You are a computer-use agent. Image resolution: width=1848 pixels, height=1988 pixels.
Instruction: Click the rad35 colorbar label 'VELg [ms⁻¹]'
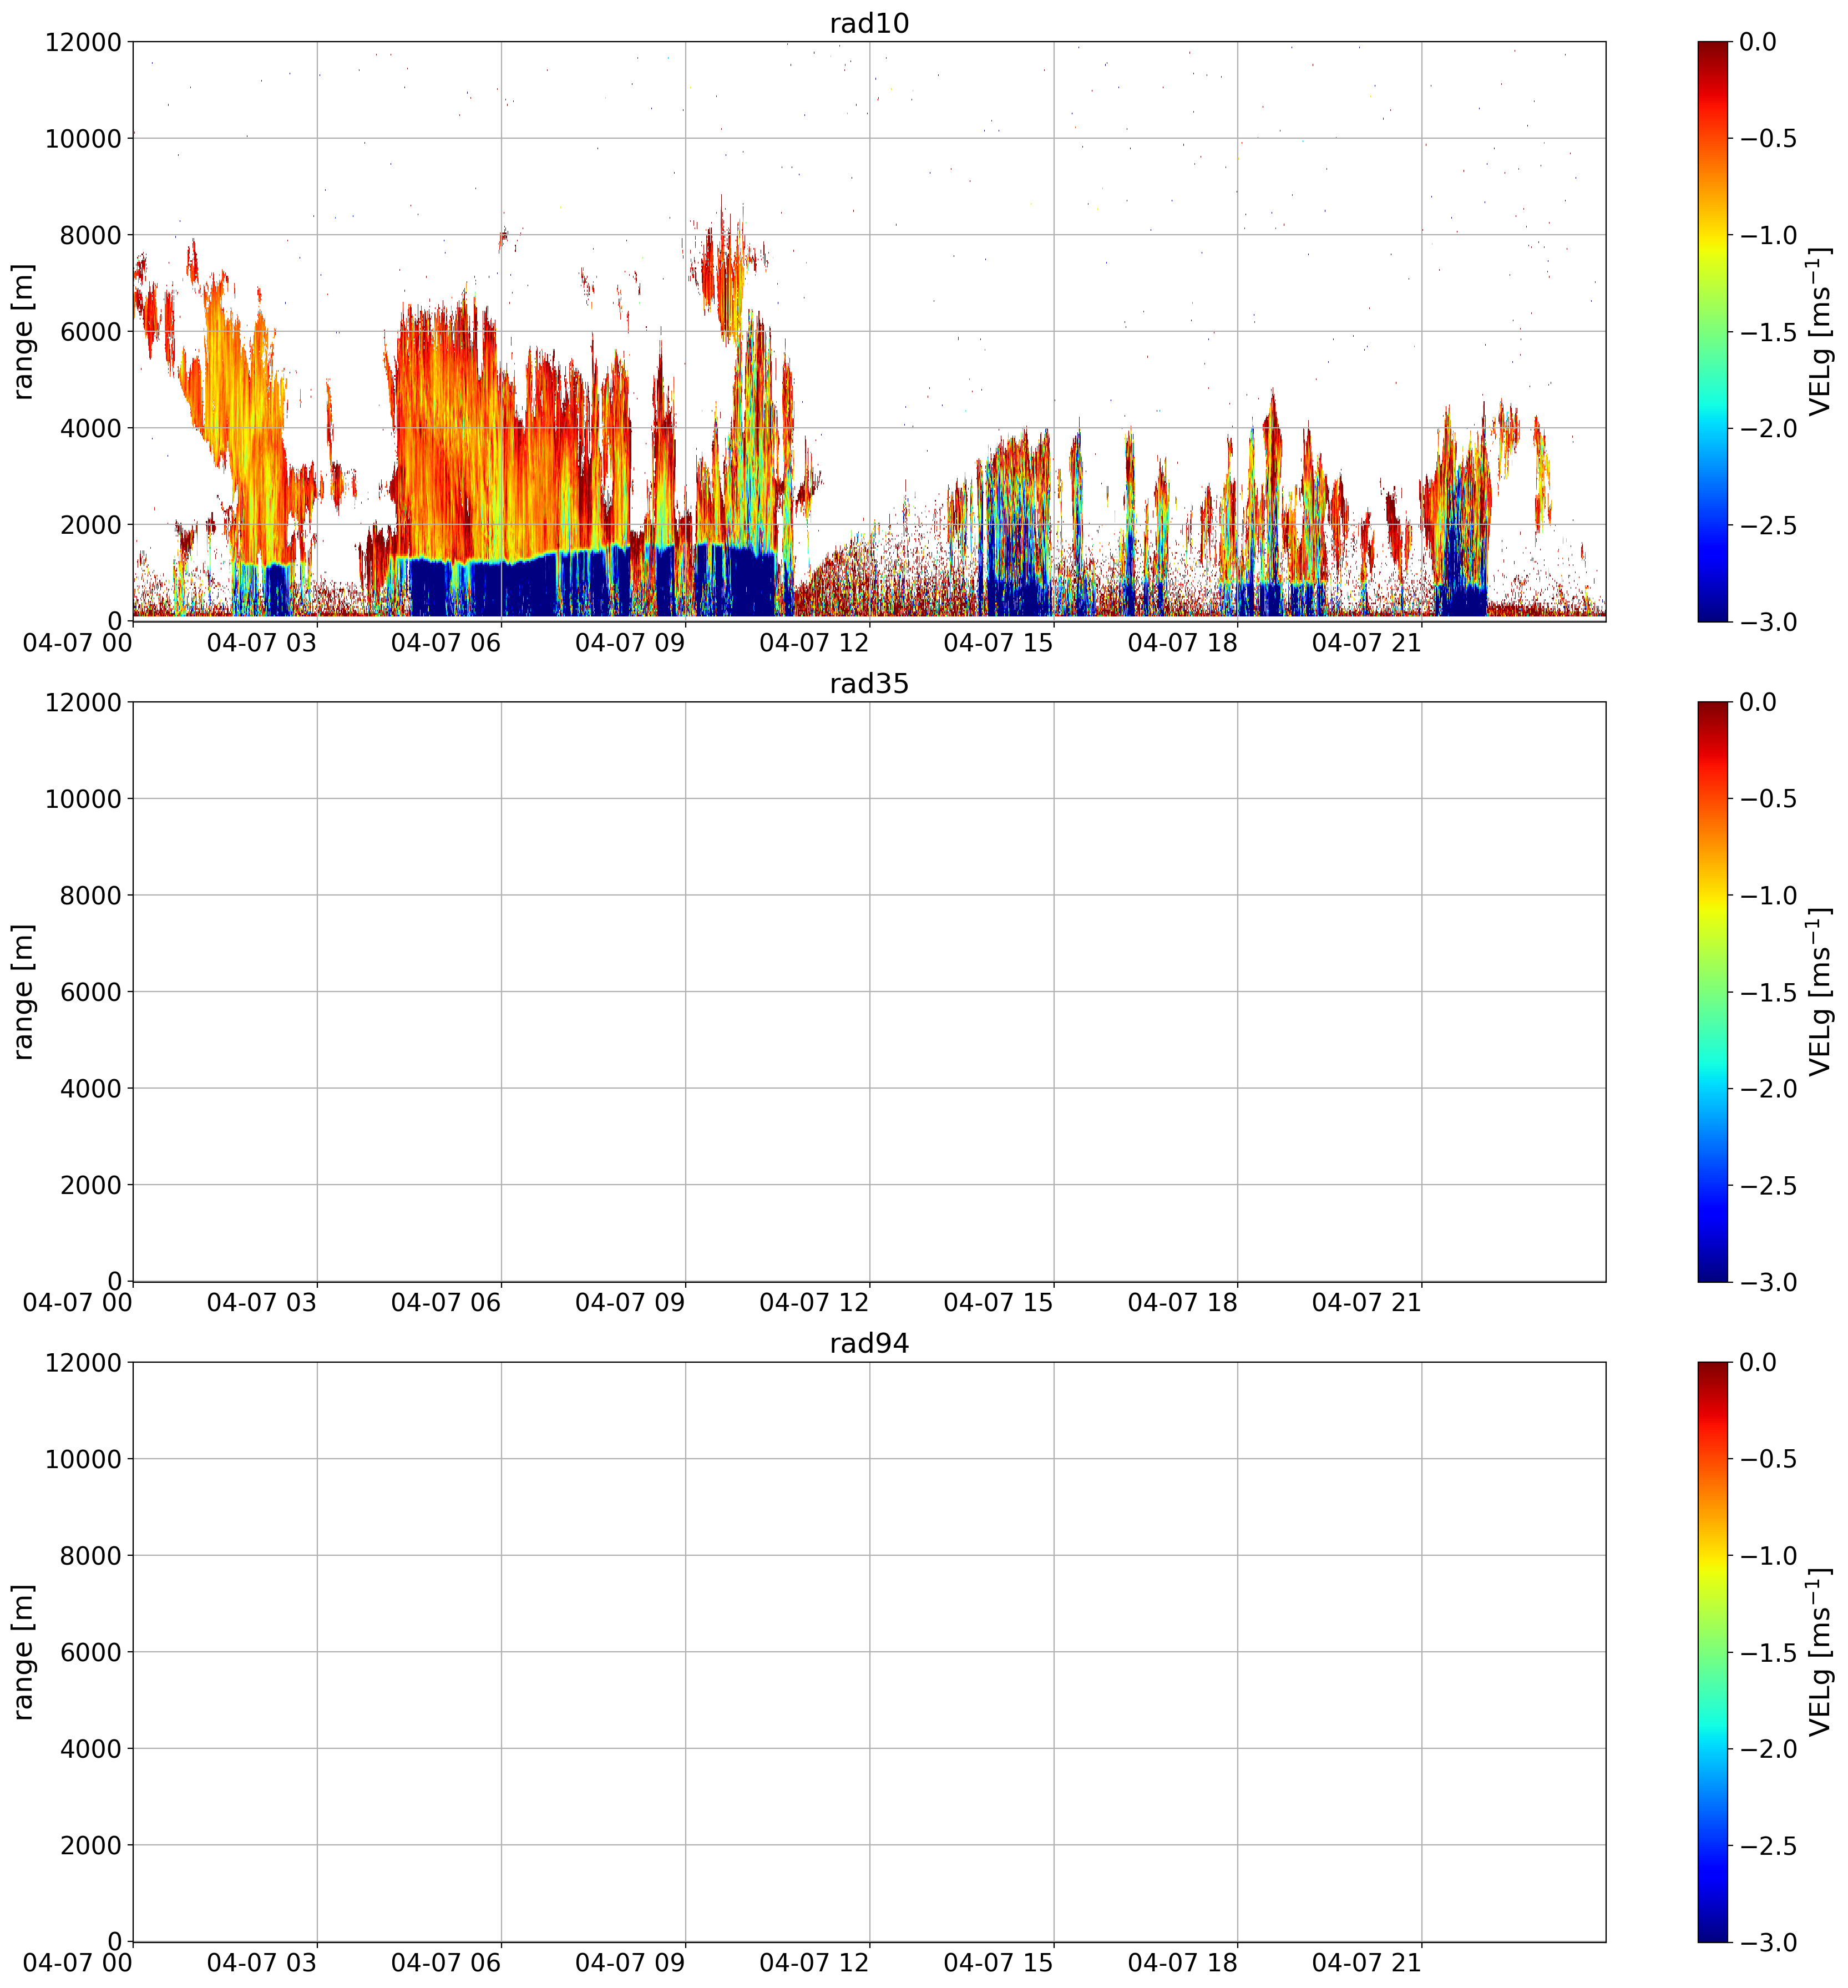coord(1820,991)
